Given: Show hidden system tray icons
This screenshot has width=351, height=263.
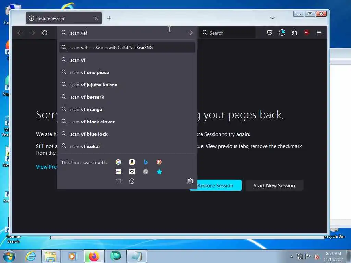Looking at the screenshot, I should [x=291, y=256].
